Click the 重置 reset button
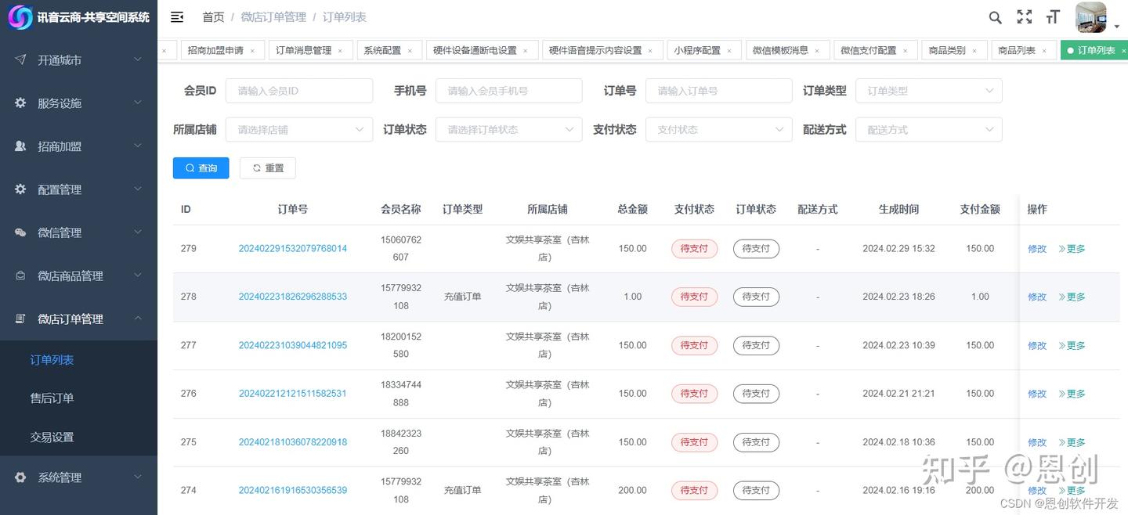The height and width of the screenshot is (515, 1128). pos(268,168)
